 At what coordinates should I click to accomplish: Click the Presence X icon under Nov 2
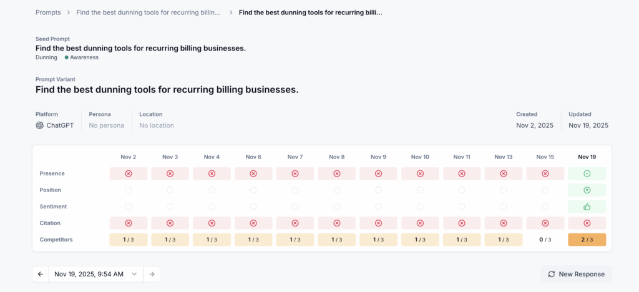129,173
